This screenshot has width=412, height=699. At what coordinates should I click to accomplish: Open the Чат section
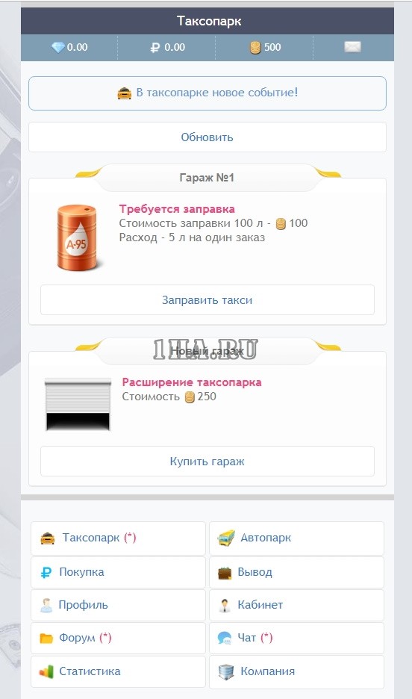click(x=296, y=639)
